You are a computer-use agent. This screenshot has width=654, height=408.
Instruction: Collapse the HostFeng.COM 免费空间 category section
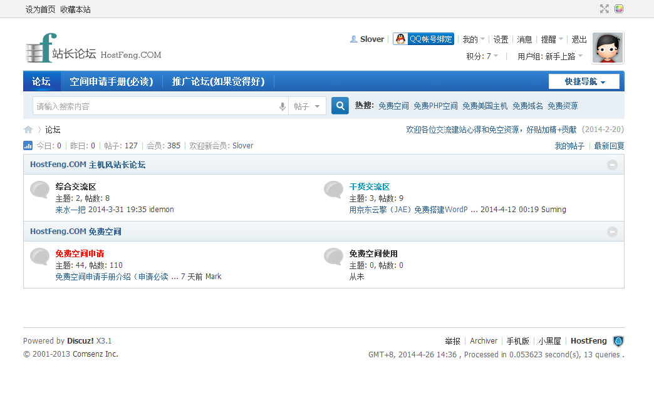tap(612, 232)
